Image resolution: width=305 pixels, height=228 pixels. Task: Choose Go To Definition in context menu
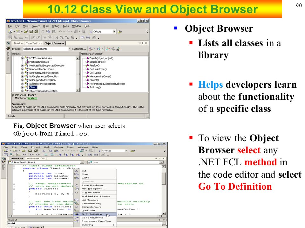[95, 214]
